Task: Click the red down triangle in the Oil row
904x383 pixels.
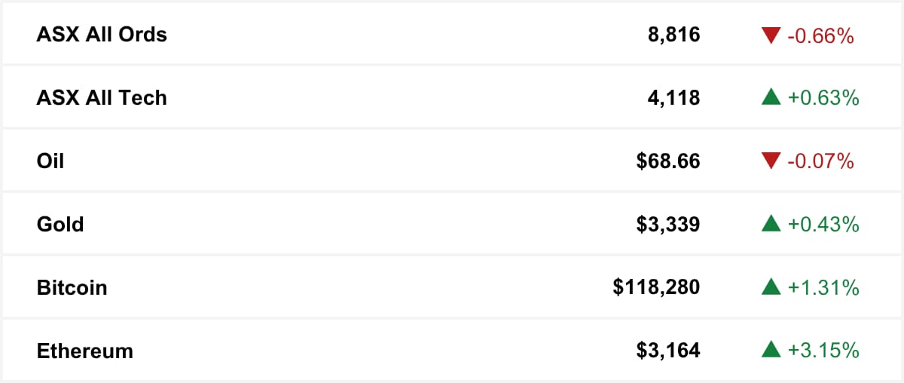Action: [771, 161]
